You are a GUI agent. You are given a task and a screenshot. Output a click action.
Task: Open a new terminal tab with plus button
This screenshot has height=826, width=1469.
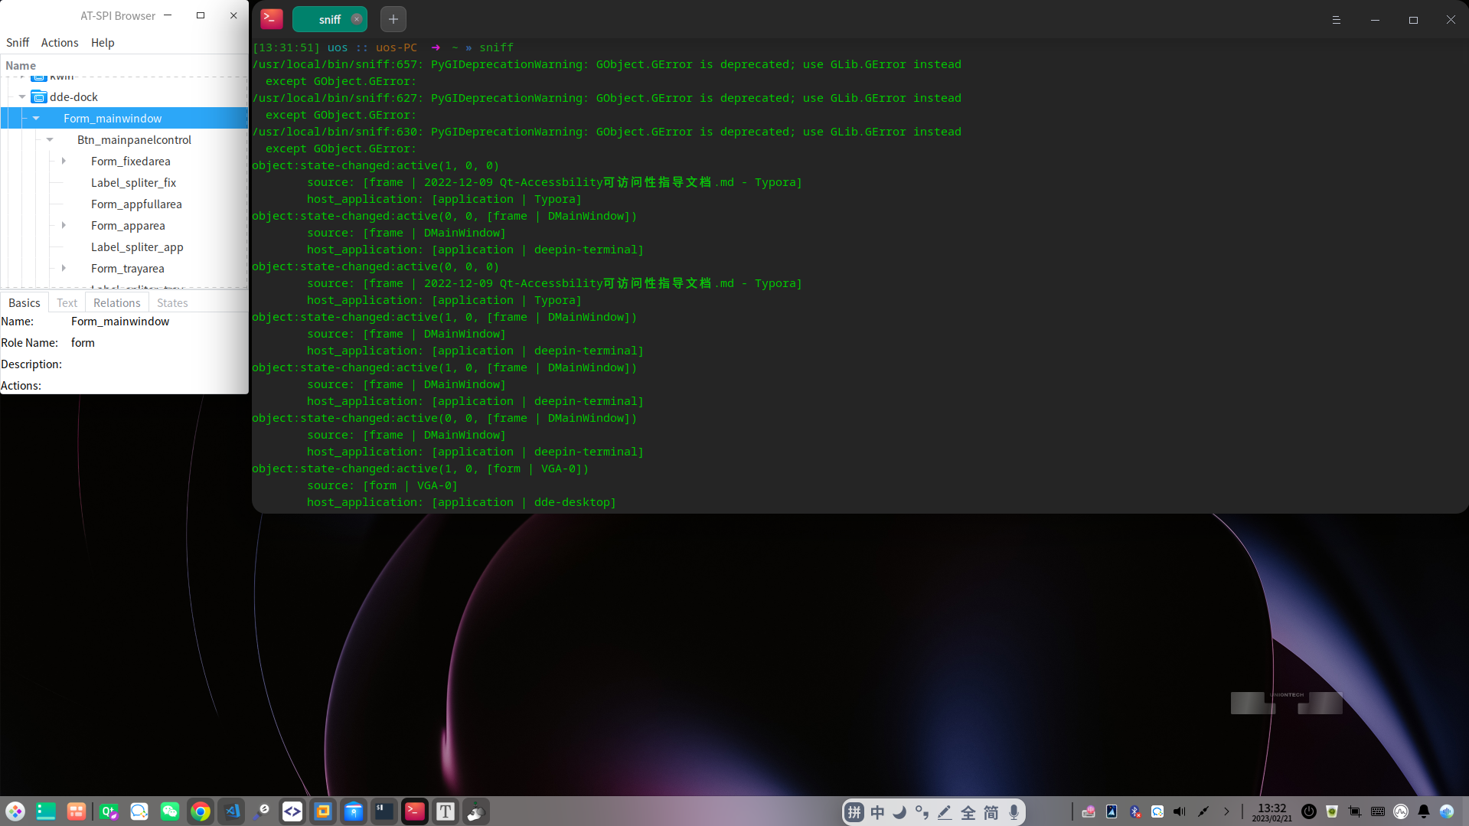click(x=393, y=19)
